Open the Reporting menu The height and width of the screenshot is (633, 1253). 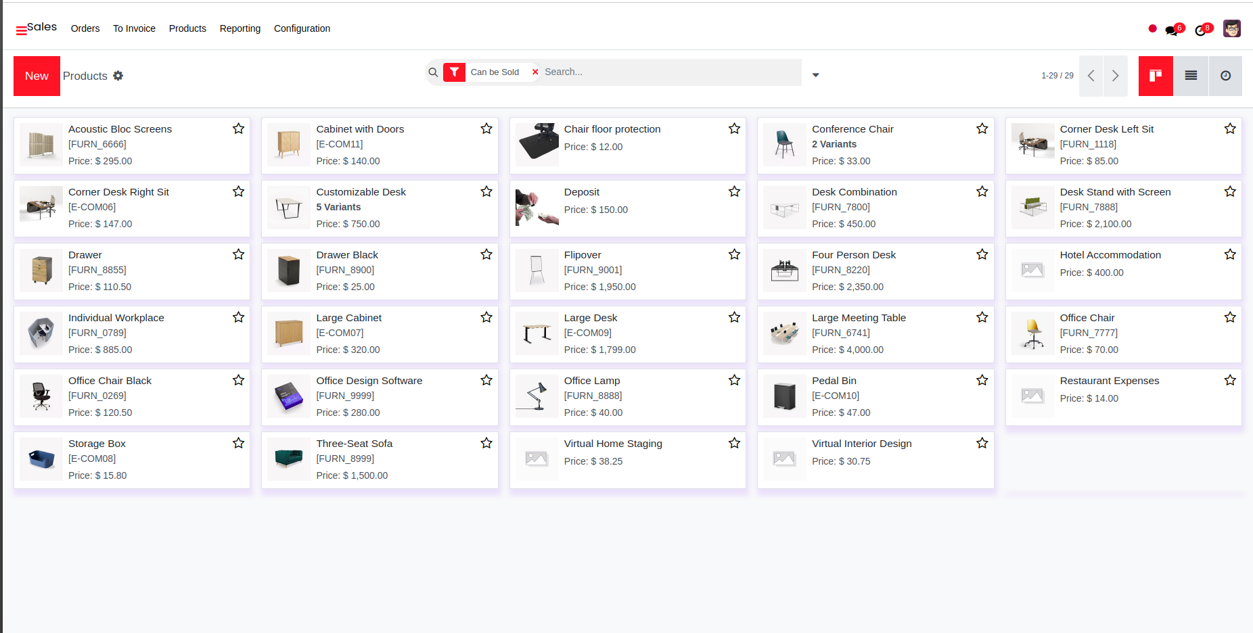click(240, 28)
